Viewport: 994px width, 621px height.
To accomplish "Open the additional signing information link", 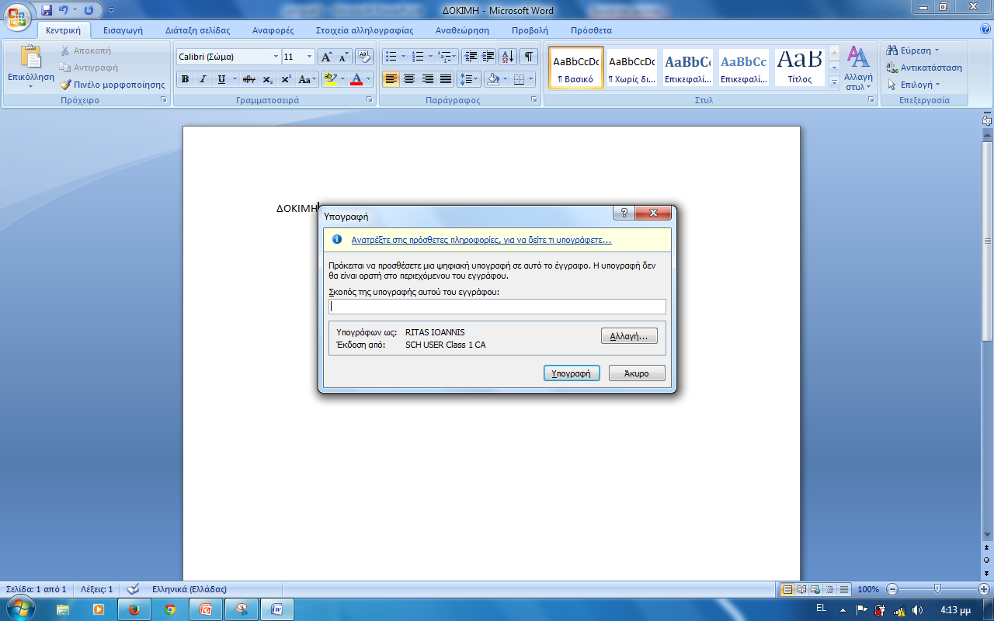I will click(481, 240).
